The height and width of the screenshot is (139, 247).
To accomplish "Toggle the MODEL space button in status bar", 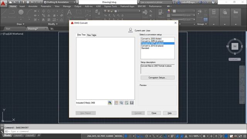I will (x=119, y=136).
